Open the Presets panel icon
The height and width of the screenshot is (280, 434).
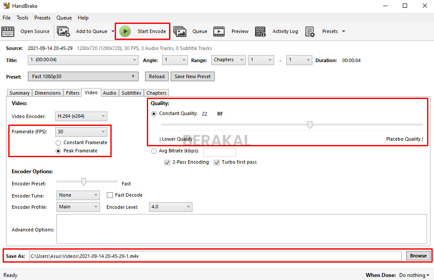(x=310, y=31)
